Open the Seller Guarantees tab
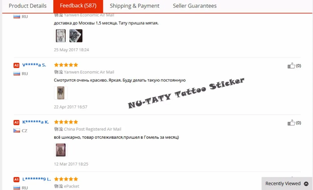The height and width of the screenshot is (190, 313). point(195,6)
